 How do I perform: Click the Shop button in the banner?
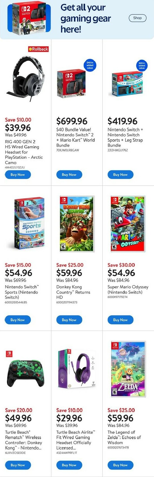(x=138, y=18)
